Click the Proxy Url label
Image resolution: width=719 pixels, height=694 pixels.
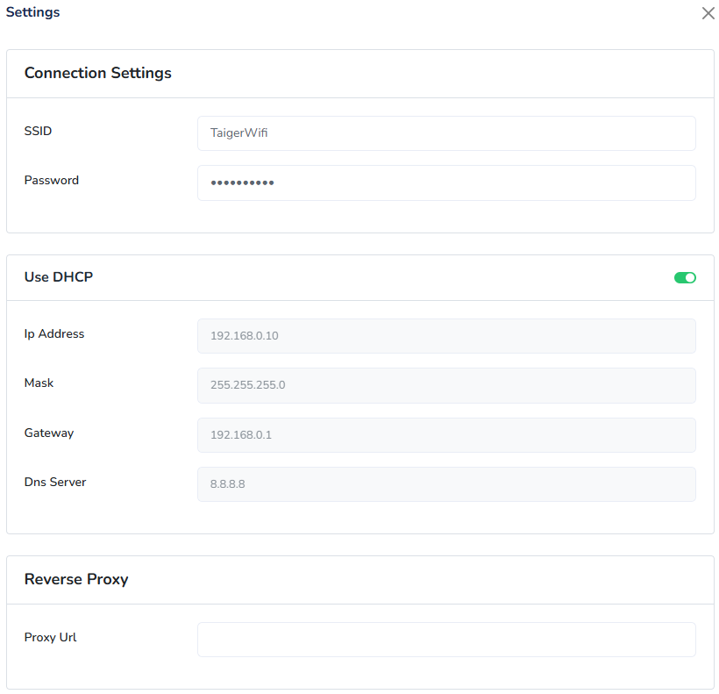[x=51, y=637]
